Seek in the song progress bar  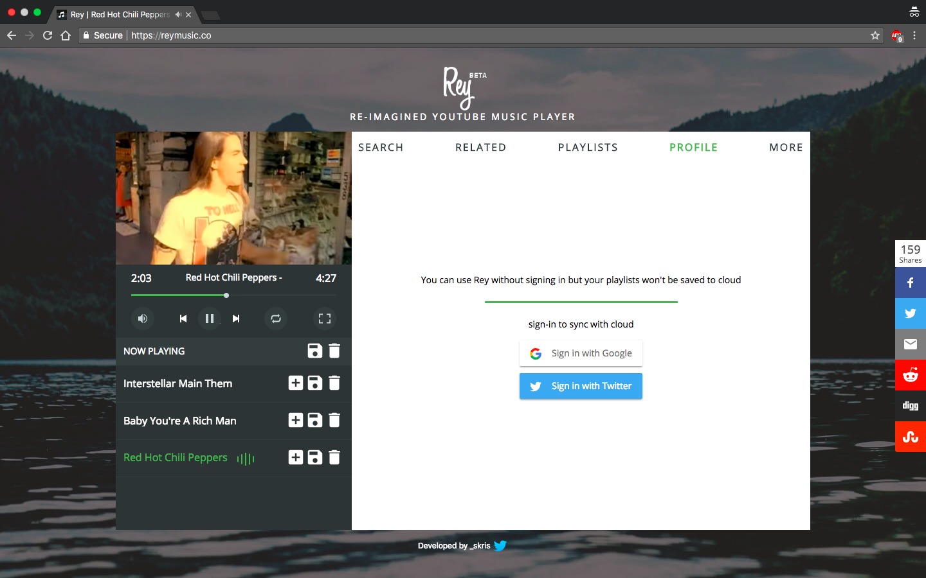click(x=233, y=295)
